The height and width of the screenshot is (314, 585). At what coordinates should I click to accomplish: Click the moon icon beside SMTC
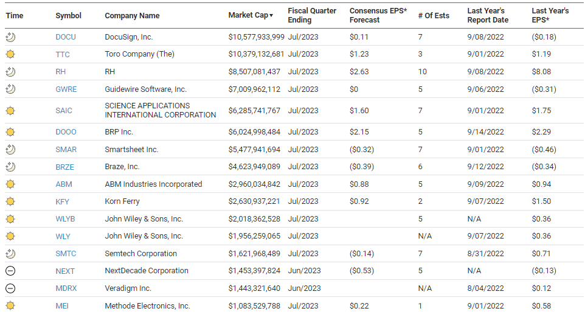[x=10, y=254]
